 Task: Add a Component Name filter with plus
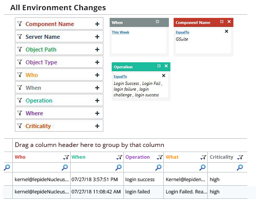(x=97, y=24)
